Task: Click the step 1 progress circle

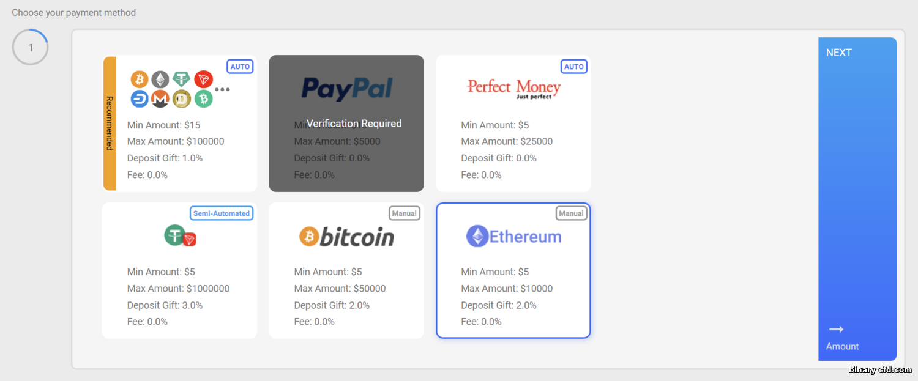Action: [31, 47]
